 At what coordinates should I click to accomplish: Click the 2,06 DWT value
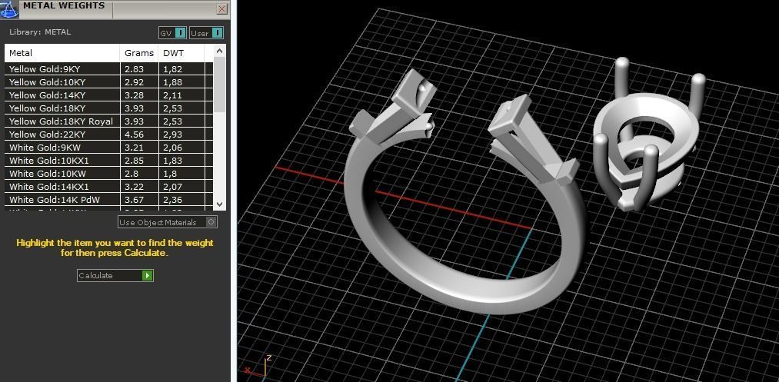(x=173, y=148)
